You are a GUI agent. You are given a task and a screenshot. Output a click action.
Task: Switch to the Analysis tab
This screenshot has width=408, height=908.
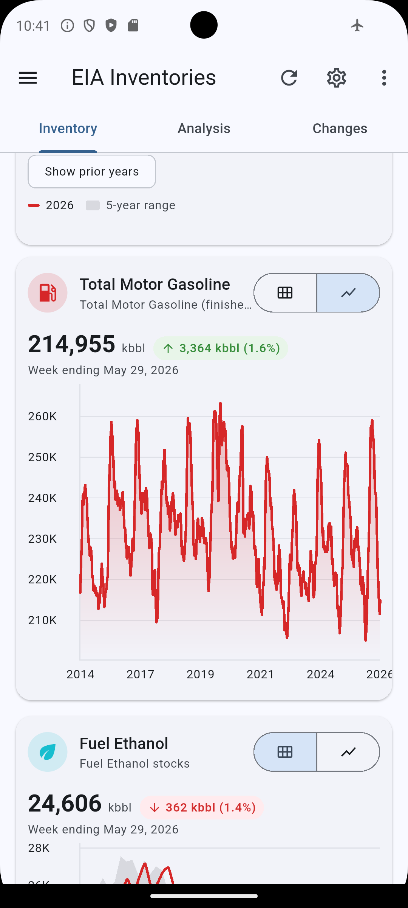[204, 129]
